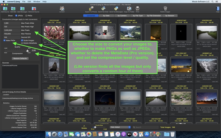The width and height of the screenshot is (221, 138).
Task: Click Send Via Email icon
Action: point(103,9)
